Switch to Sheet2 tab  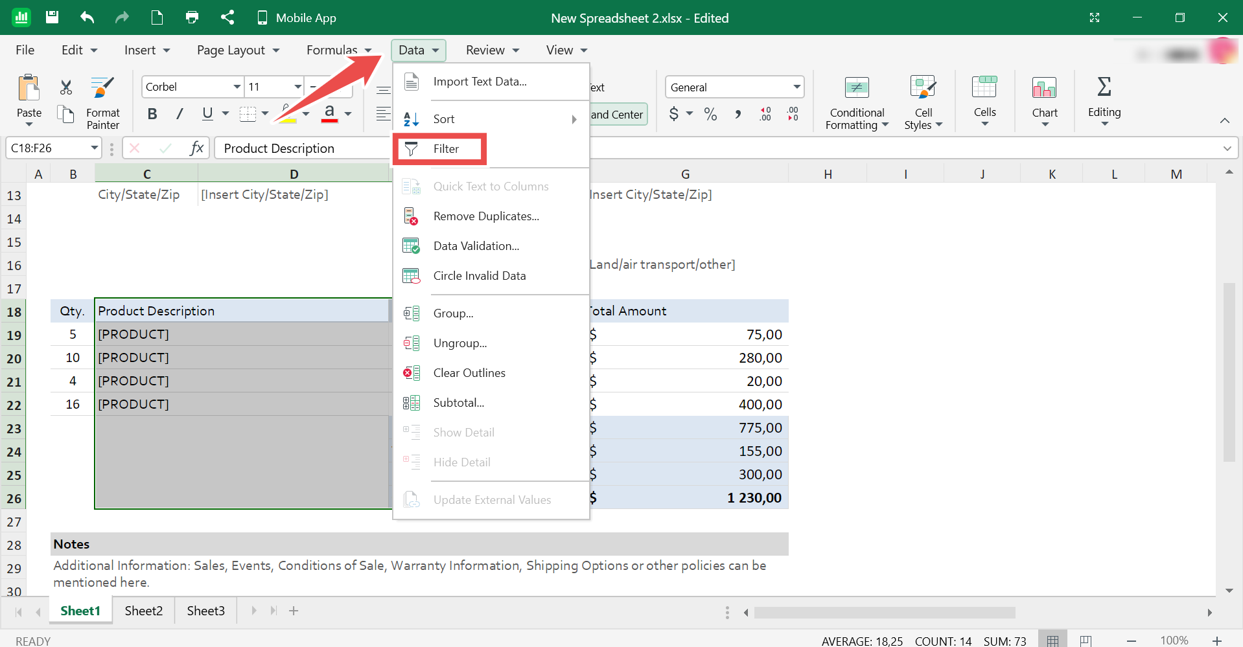(x=144, y=611)
